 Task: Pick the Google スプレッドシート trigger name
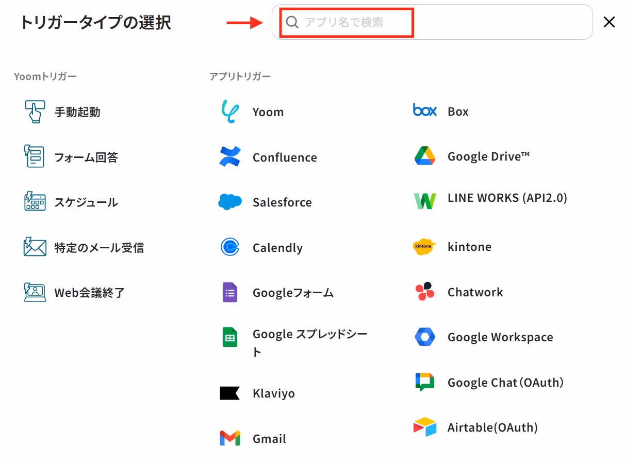pos(310,343)
